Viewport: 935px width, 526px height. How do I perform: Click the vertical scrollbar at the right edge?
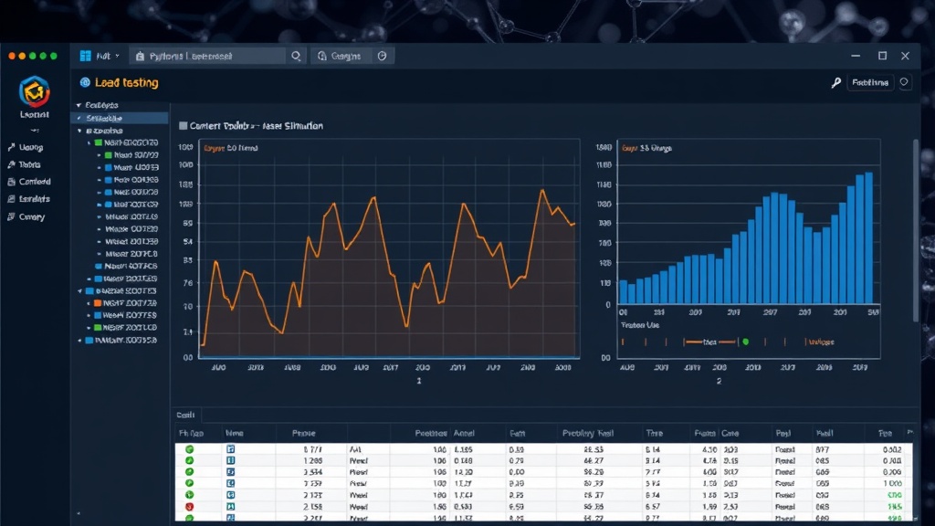(916, 231)
